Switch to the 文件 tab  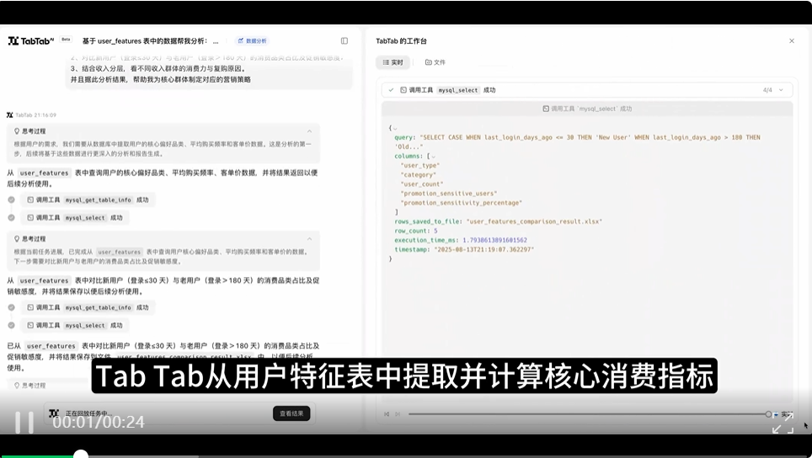pos(435,62)
